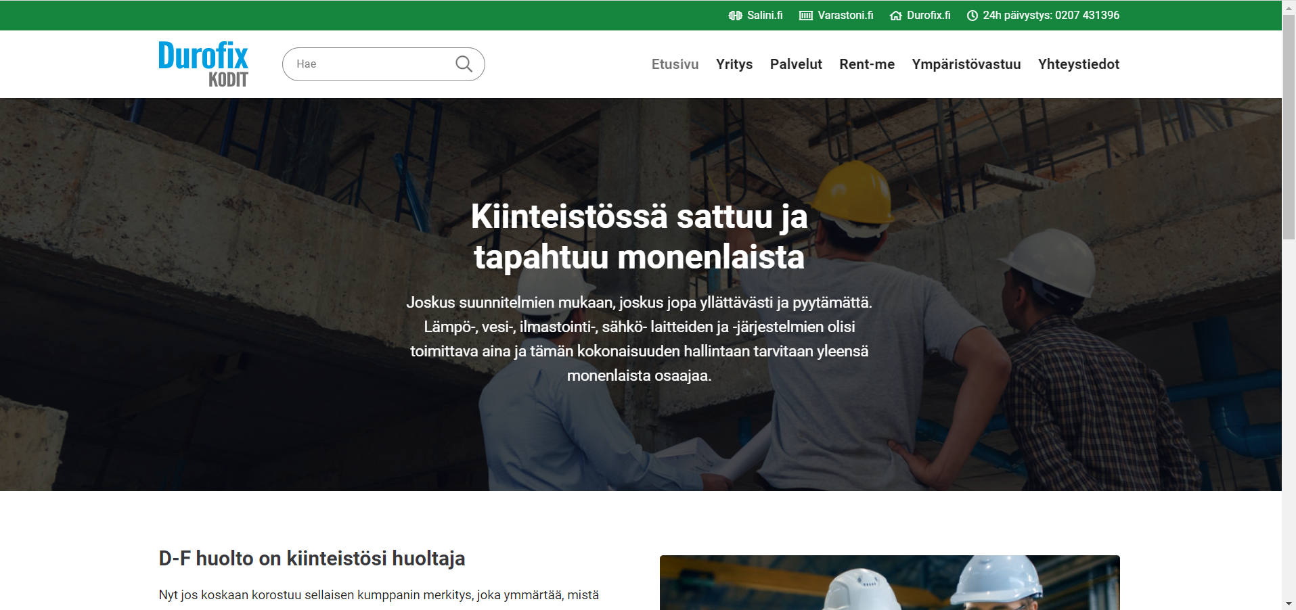The image size is (1296, 610).
Task: Click the Varastoni.fi grid icon
Action: coord(806,15)
